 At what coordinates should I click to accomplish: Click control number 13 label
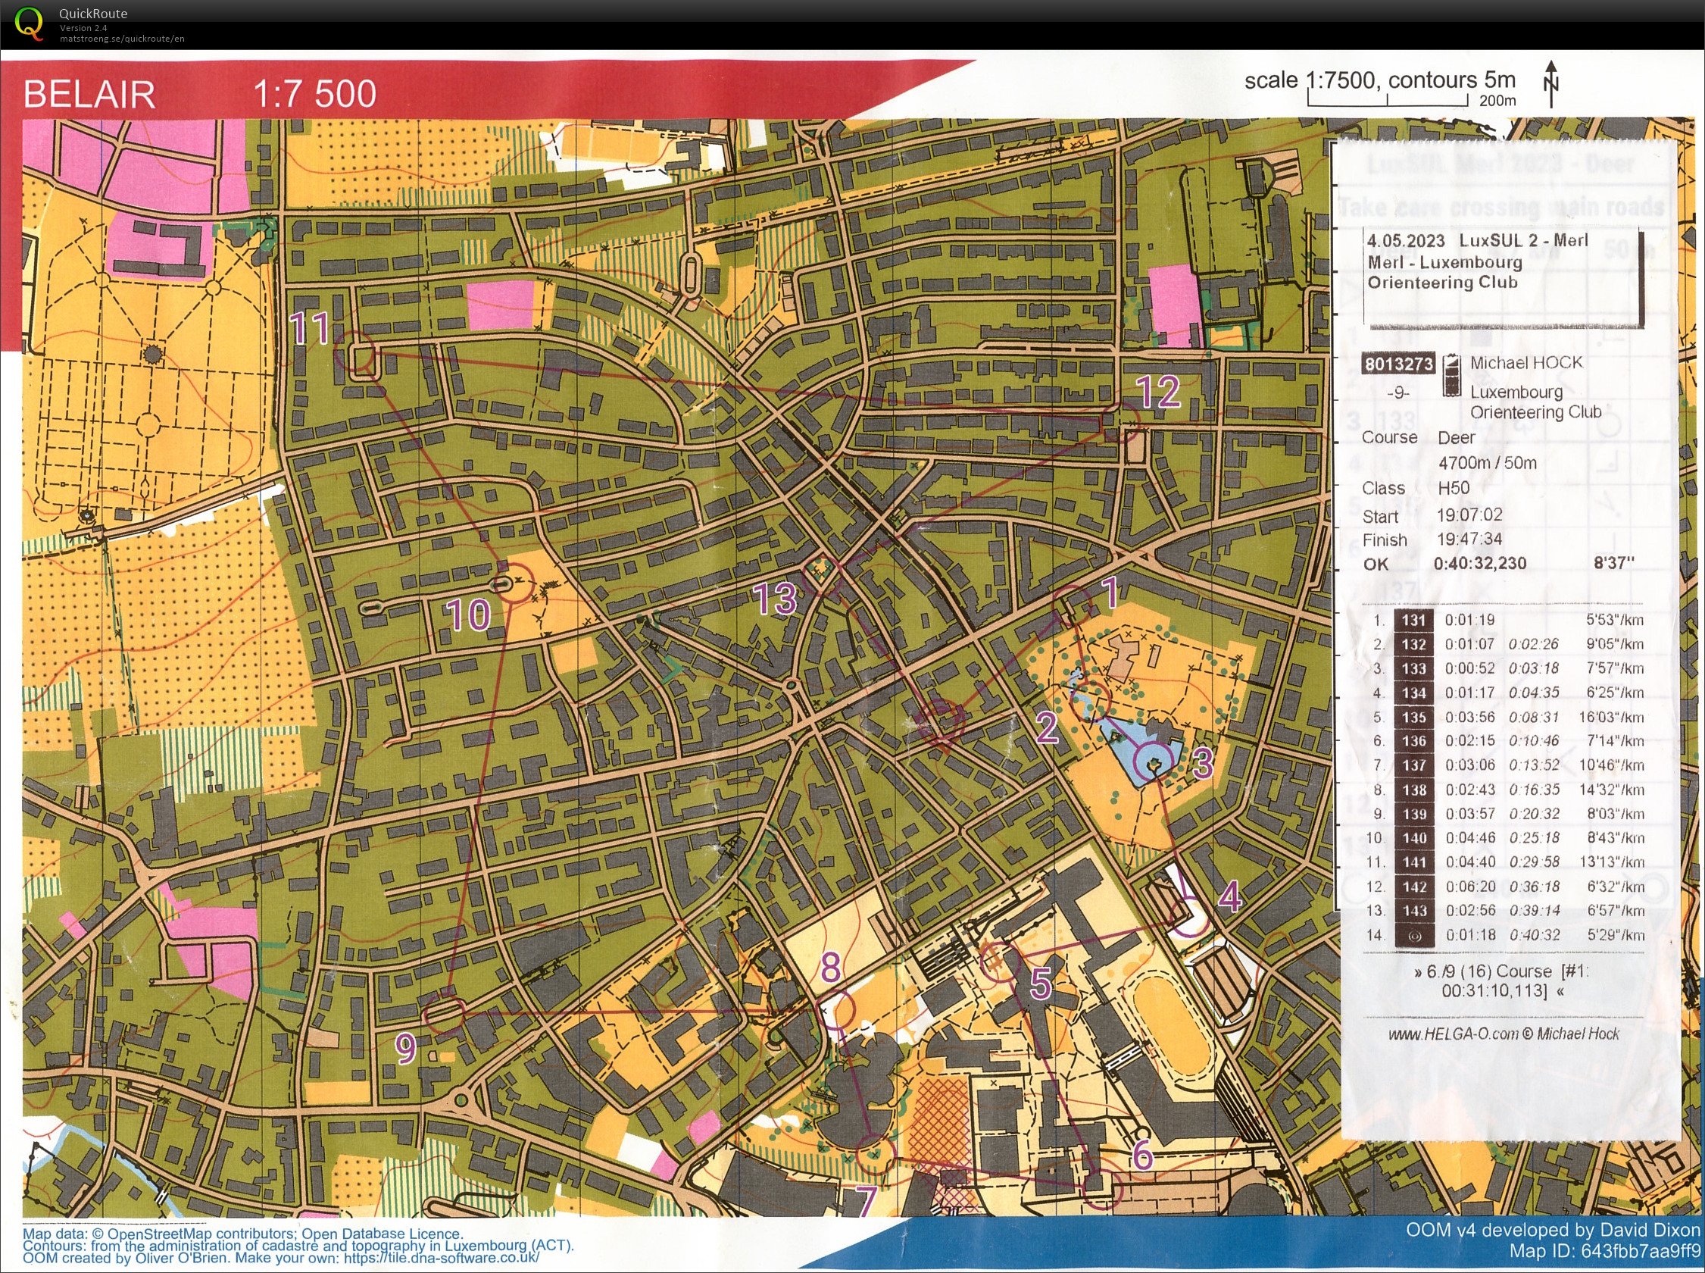[x=775, y=599]
